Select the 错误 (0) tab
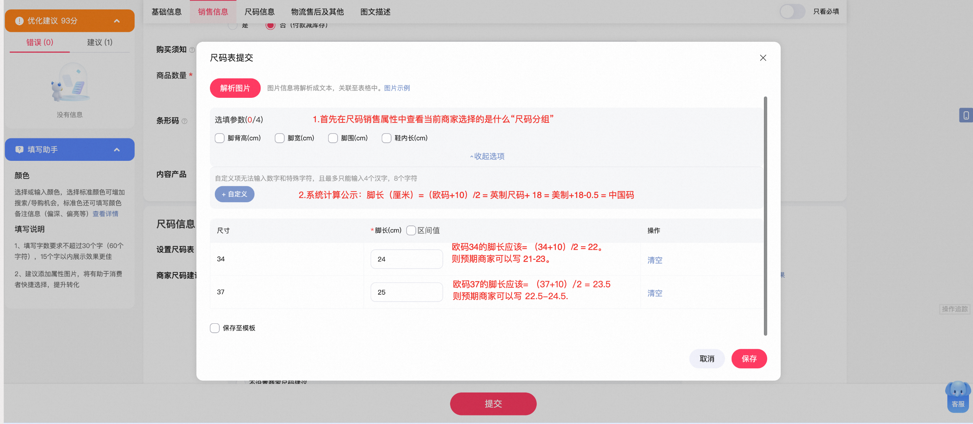 [x=40, y=42]
